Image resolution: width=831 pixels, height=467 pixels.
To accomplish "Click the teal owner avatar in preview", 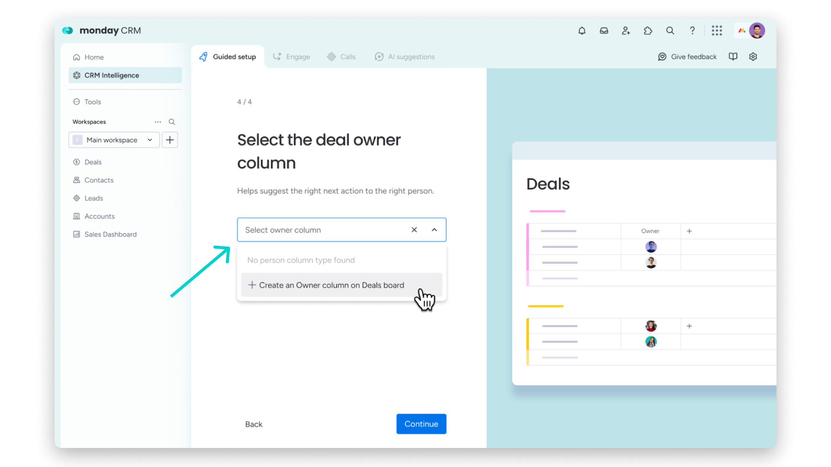I will 651,342.
